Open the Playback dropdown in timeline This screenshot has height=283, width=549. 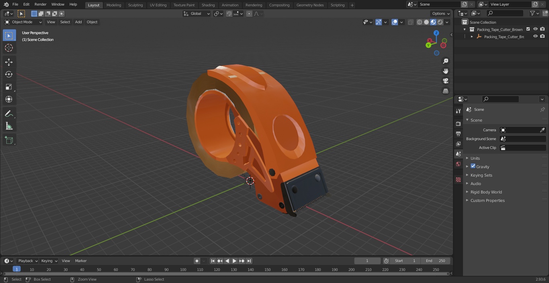click(27, 261)
